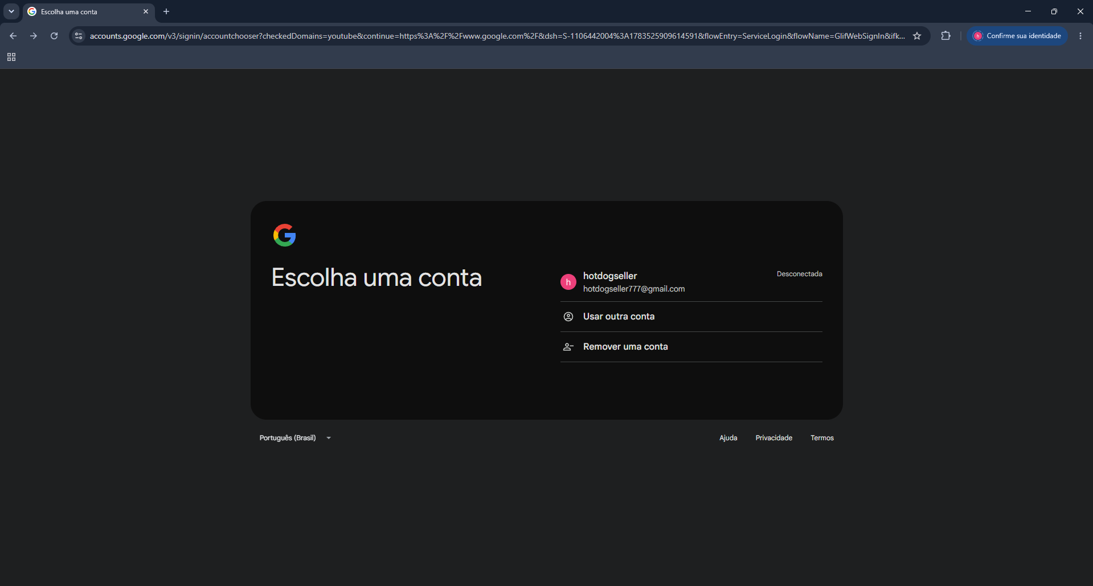Click the remove-person icon beside 'Remover uma conta'
1093x586 pixels.
coord(568,347)
